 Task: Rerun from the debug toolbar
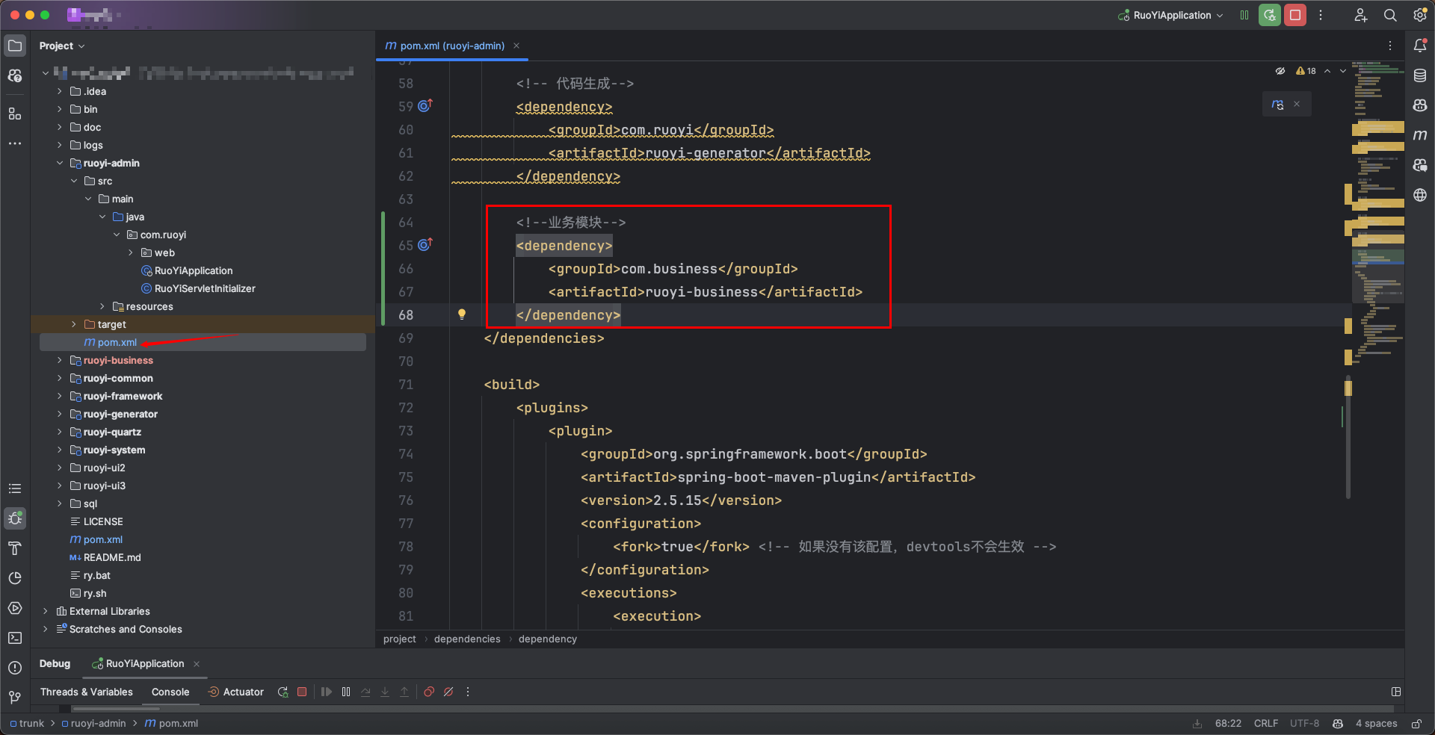[x=283, y=692]
